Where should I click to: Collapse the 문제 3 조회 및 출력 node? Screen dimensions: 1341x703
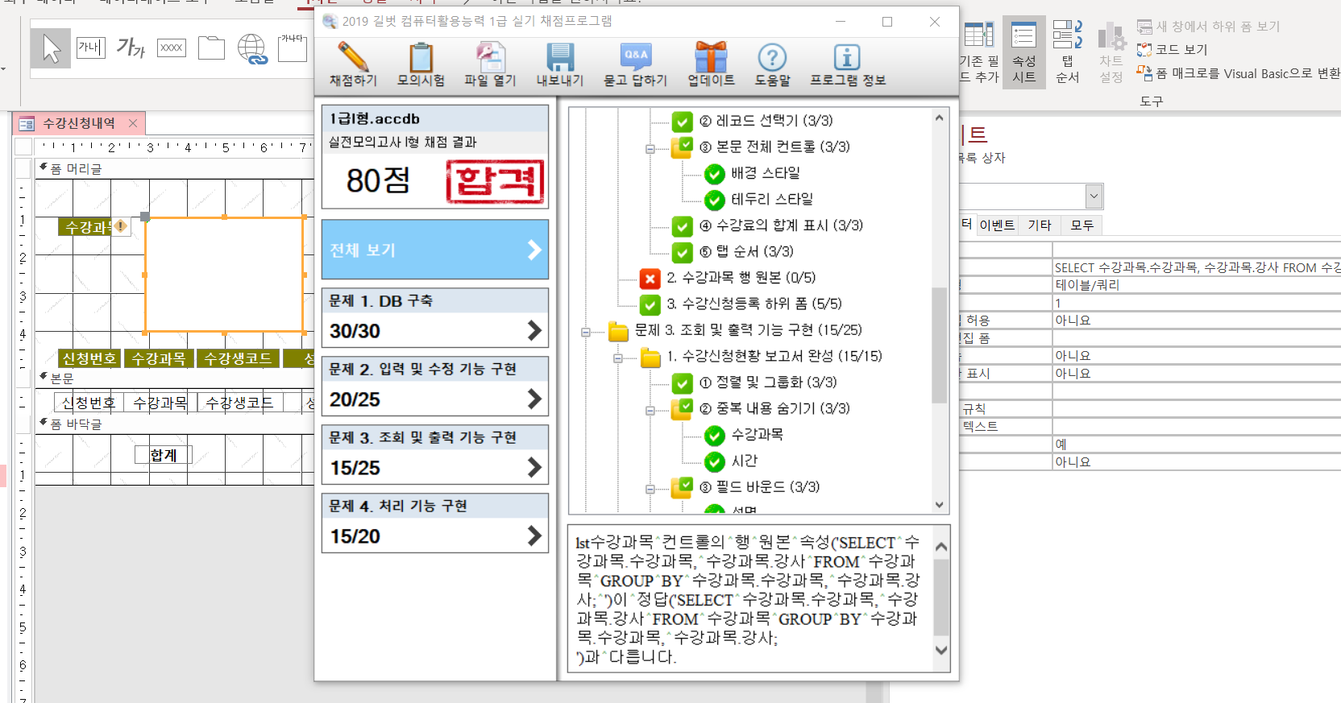(586, 331)
